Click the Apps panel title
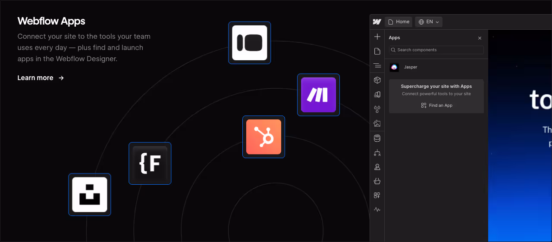Viewport: 552px width, 242px height. tap(395, 38)
